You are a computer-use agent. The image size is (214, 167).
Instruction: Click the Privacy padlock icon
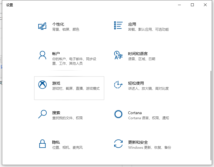42,144
